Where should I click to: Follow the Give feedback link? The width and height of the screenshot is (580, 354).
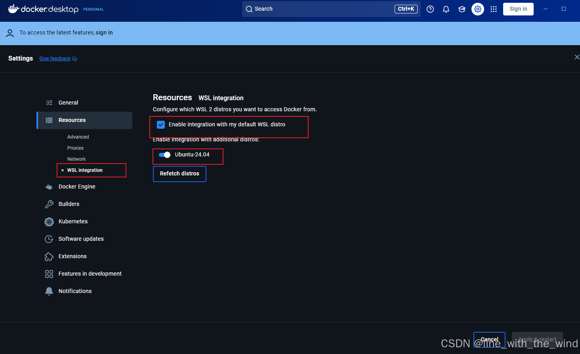point(55,59)
